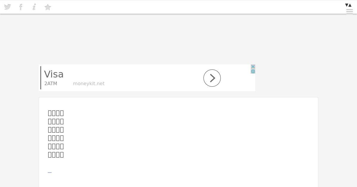Close the ad with the X icon
This screenshot has width=357, height=187.
253,67
